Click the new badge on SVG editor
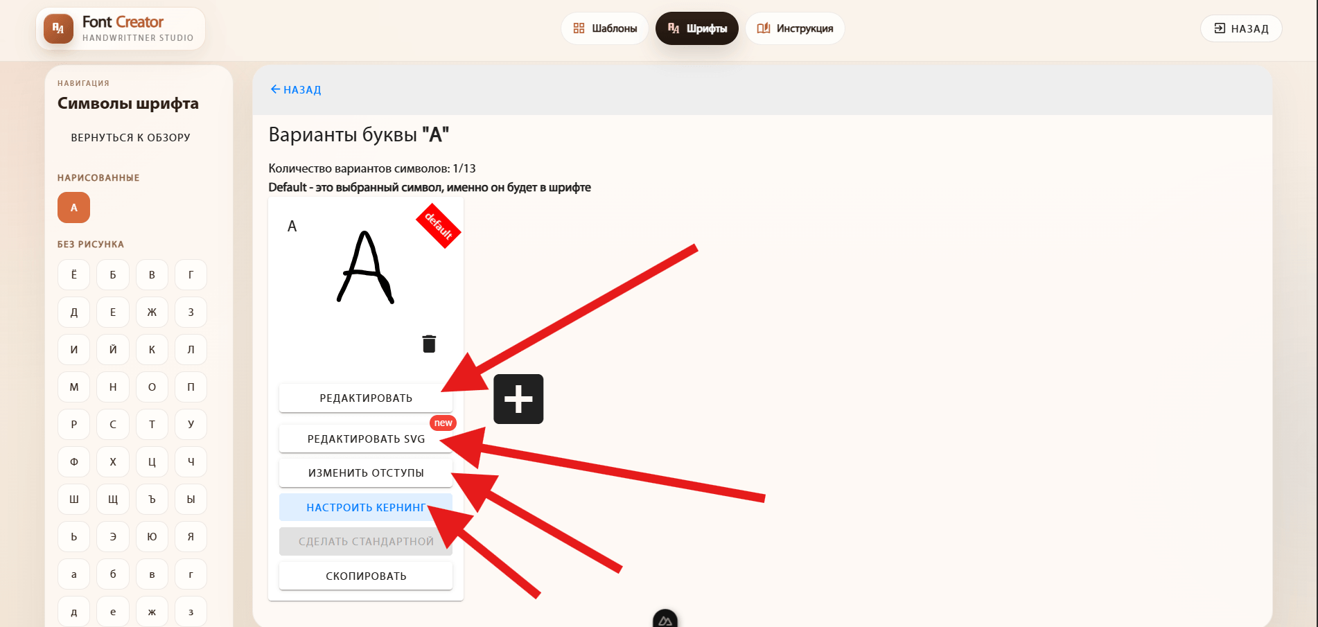 [x=443, y=423]
